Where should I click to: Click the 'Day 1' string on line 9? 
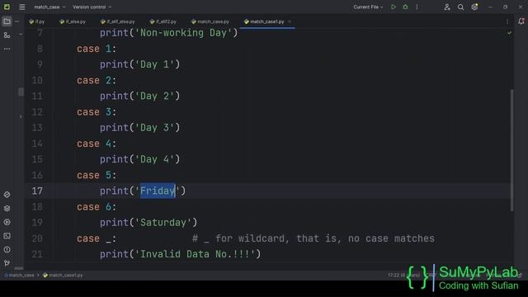click(x=154, y=64)
